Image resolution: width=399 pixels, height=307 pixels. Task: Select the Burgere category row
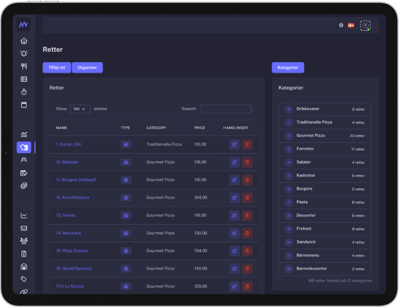click(x=324, y=189)
